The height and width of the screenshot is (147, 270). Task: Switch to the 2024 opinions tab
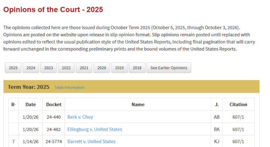tap(31, 68)
